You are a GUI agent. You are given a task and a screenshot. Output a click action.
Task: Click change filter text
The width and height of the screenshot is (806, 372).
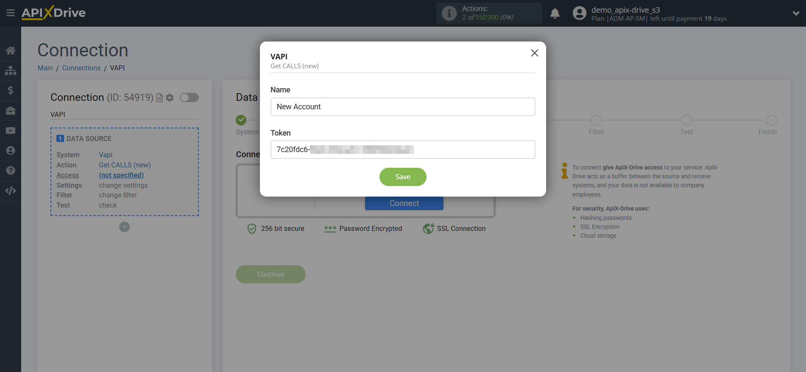(x=118, y=195)
